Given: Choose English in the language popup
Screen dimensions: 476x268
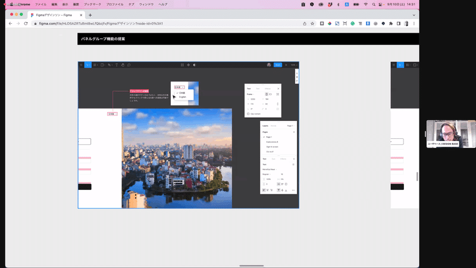Looking at the screenshot, I should (x=183, y=97).
